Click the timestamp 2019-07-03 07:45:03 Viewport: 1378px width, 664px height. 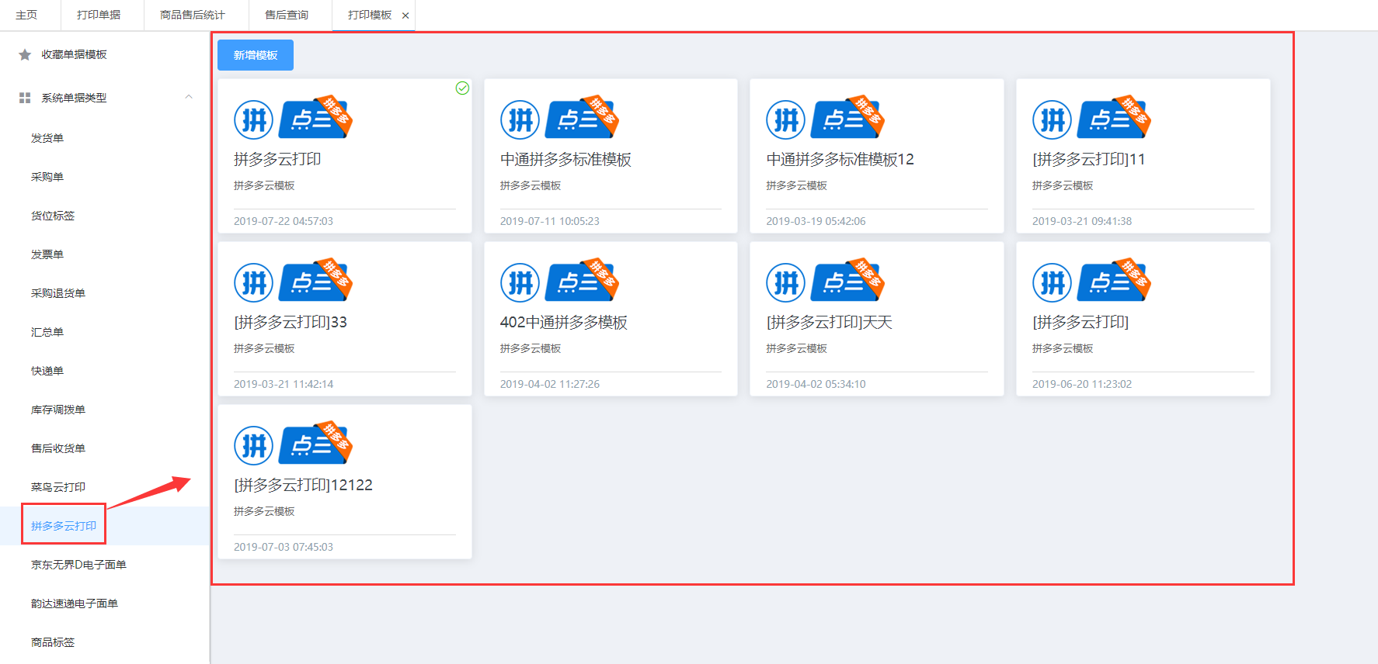[284, 547]
